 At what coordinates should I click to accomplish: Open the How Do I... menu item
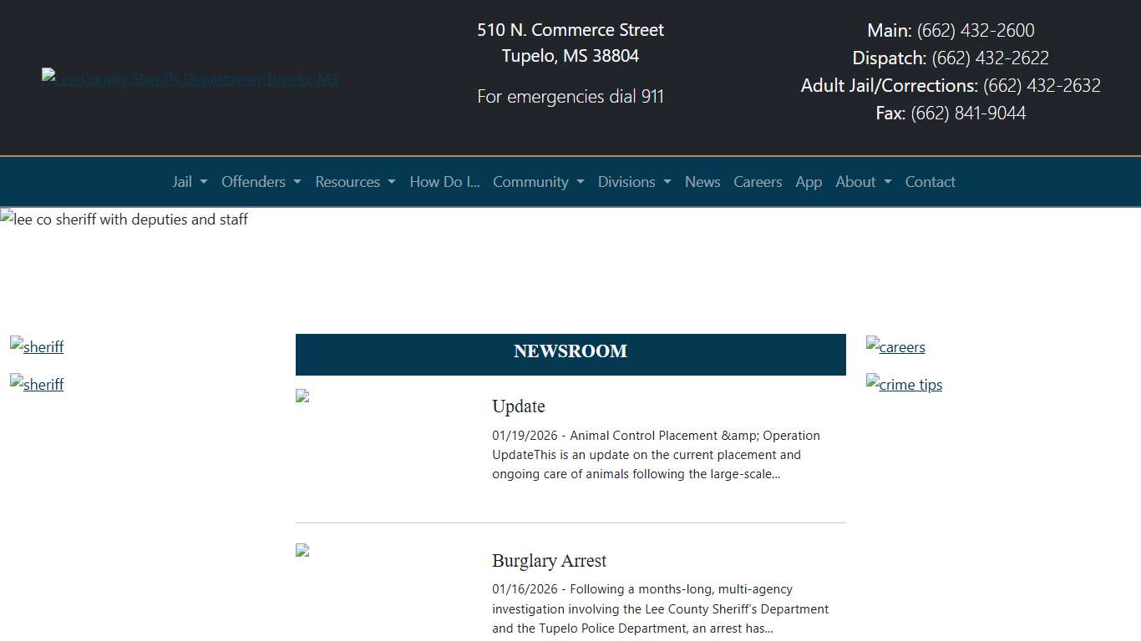[444, 182]
